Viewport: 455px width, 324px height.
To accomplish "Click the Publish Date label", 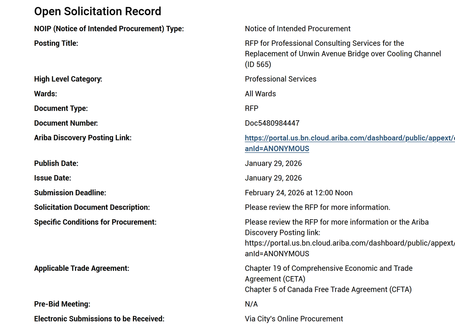I will [x=56, y=163].
